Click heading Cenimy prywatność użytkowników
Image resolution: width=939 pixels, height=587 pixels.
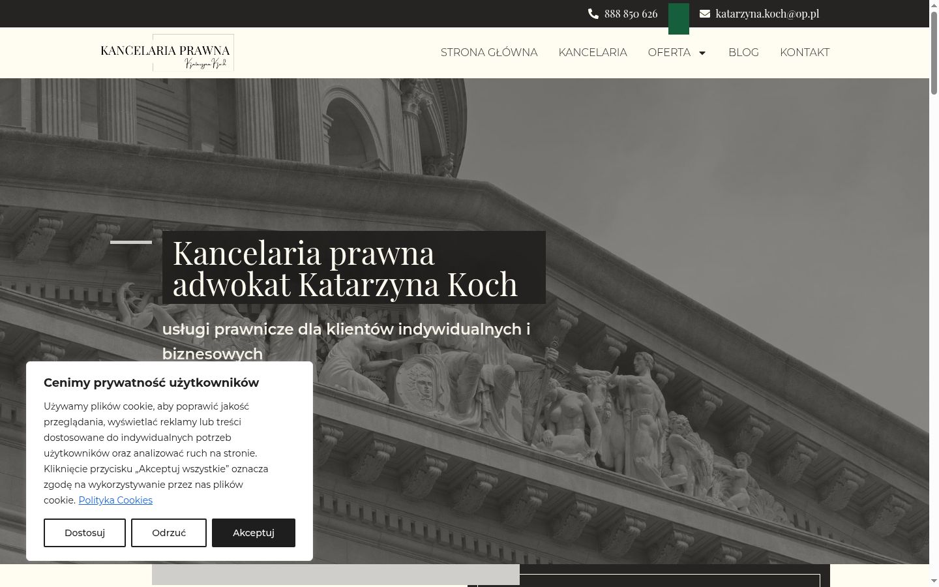(151, 383)
